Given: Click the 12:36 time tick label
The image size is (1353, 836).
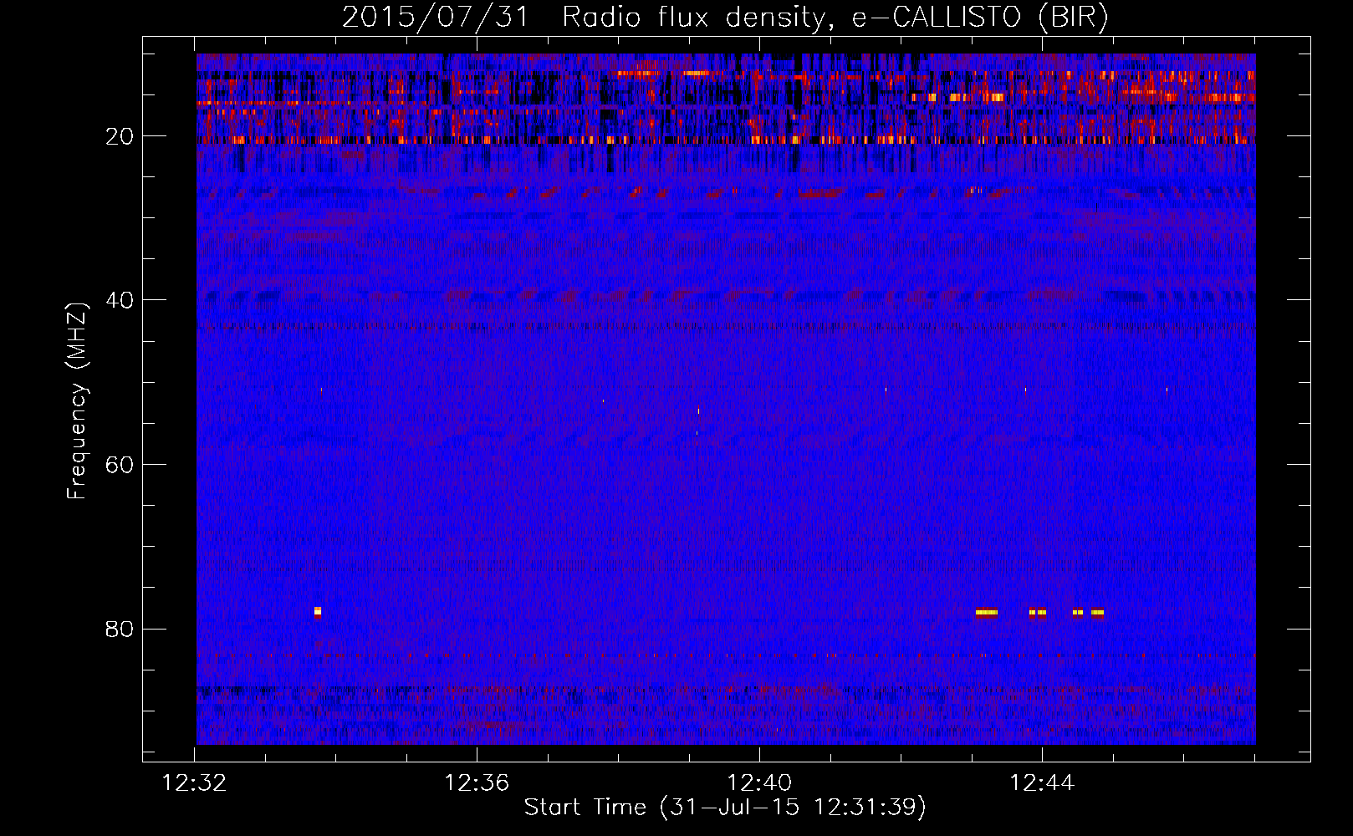Looking at the screenshot, I should click(477, 783).
